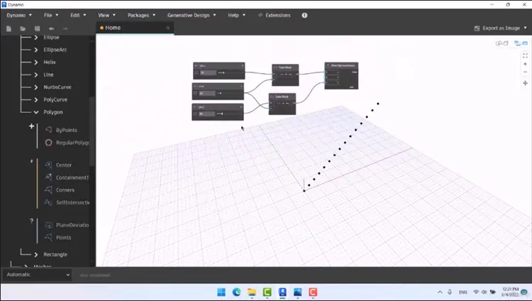Open the Photos app taskbar icon
The image size is (532, 301).
coord(297,292)
